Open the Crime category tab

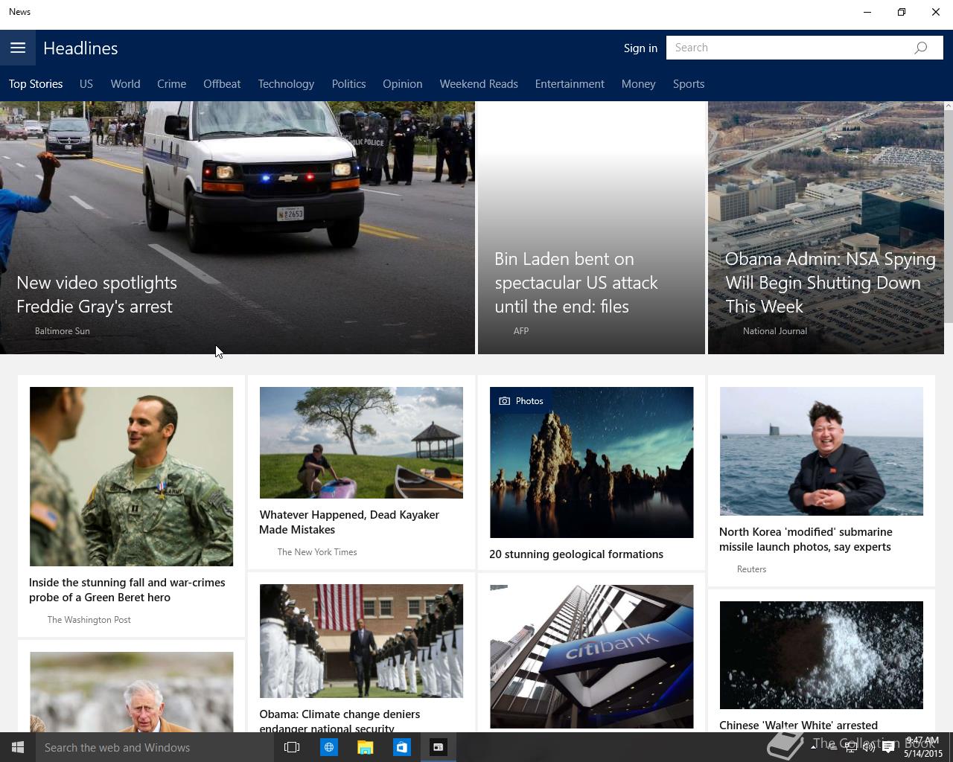tap(171, 84)
